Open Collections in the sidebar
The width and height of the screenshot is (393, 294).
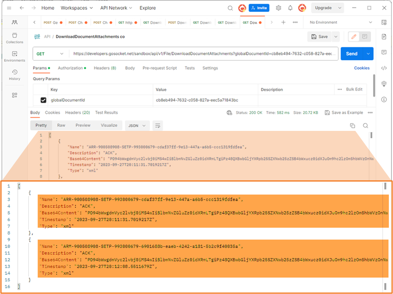point(15,38)
